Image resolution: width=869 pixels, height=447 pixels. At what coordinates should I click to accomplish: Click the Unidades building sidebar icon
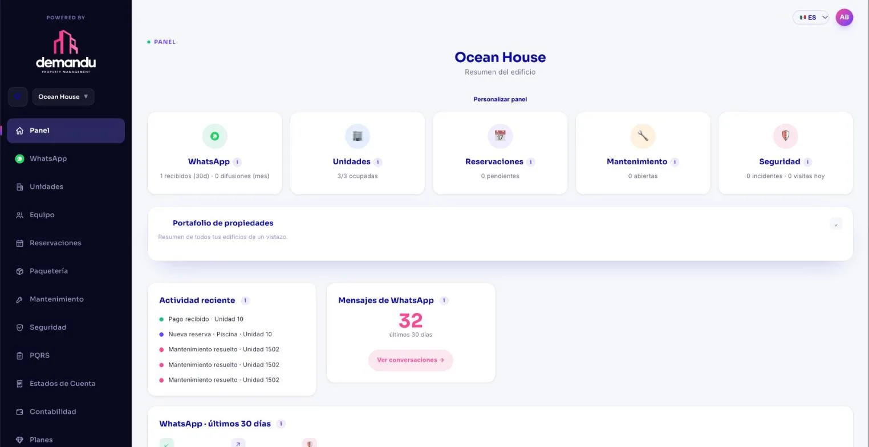[x=19, y=187]
